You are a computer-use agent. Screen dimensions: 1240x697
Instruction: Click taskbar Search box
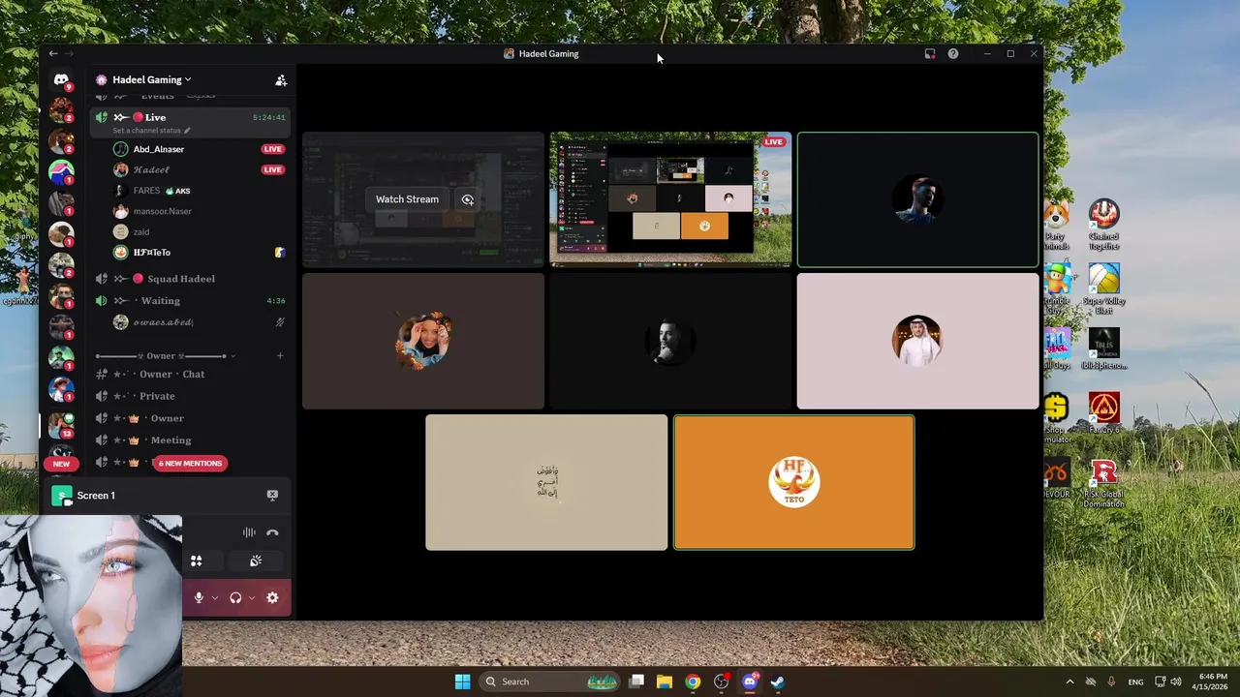click(x=550, y=682)
